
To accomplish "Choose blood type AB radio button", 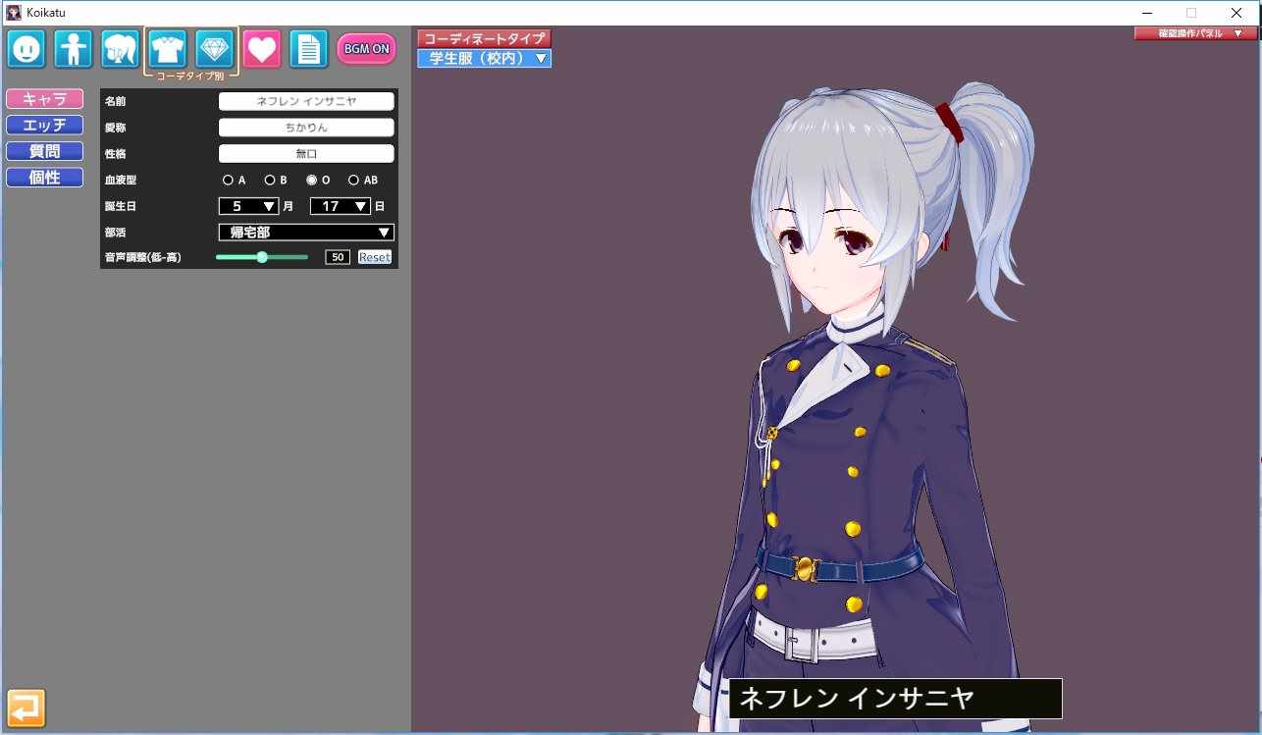I will click(353, 181).
